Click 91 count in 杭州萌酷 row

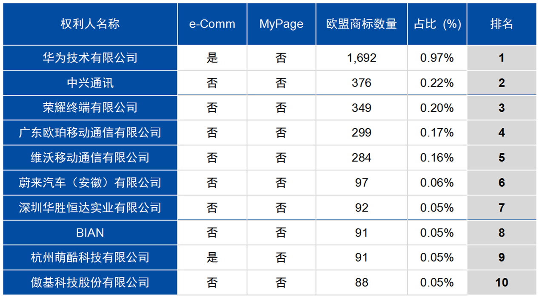(362, 257)
